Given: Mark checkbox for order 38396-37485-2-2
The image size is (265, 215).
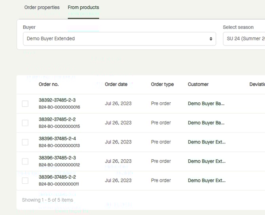Looking at the screenshot, I should [25, 181].
